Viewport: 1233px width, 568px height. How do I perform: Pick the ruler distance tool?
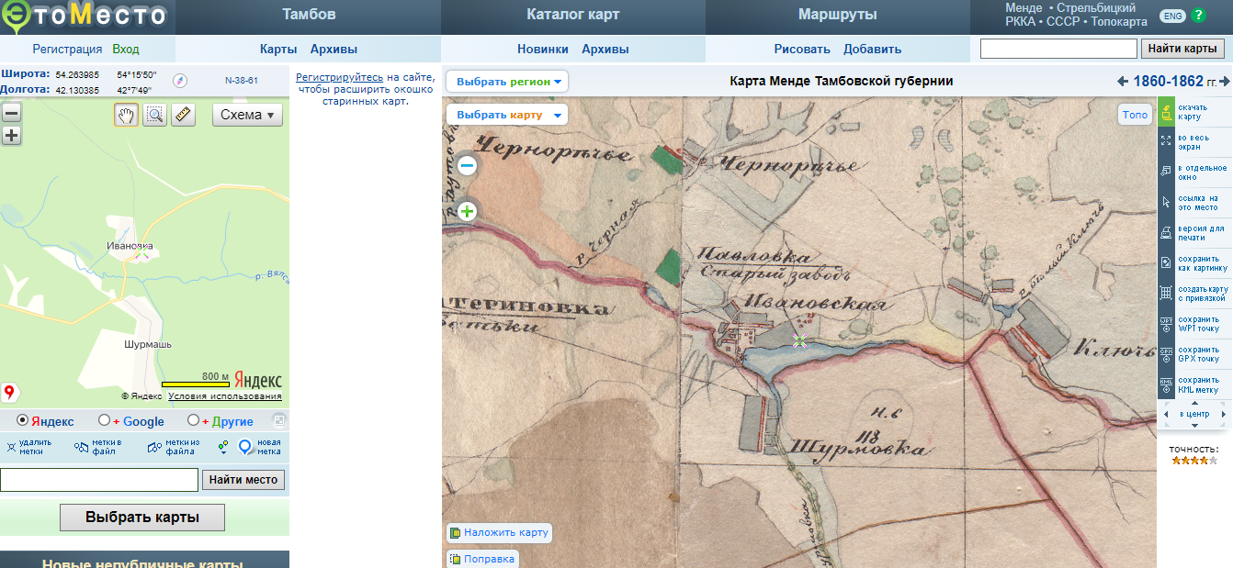coord(183,115)
